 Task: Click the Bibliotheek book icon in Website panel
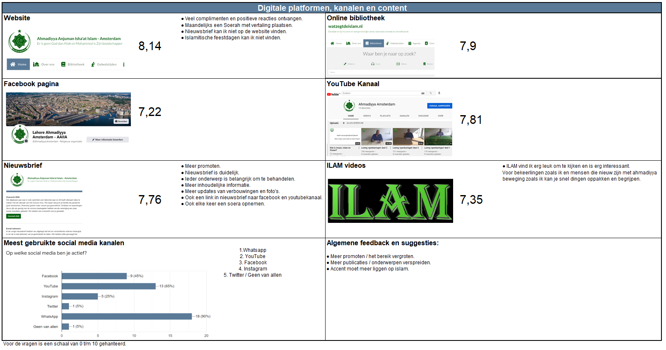(63, 64)
